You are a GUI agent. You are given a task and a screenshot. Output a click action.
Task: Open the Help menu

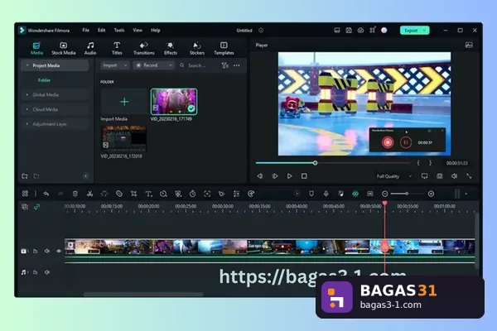pos(156,30)
